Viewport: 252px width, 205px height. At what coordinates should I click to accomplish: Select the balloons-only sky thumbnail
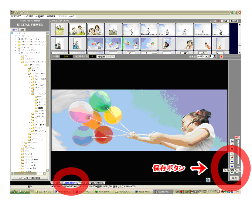pyautogui.click(x=149, y=43)
